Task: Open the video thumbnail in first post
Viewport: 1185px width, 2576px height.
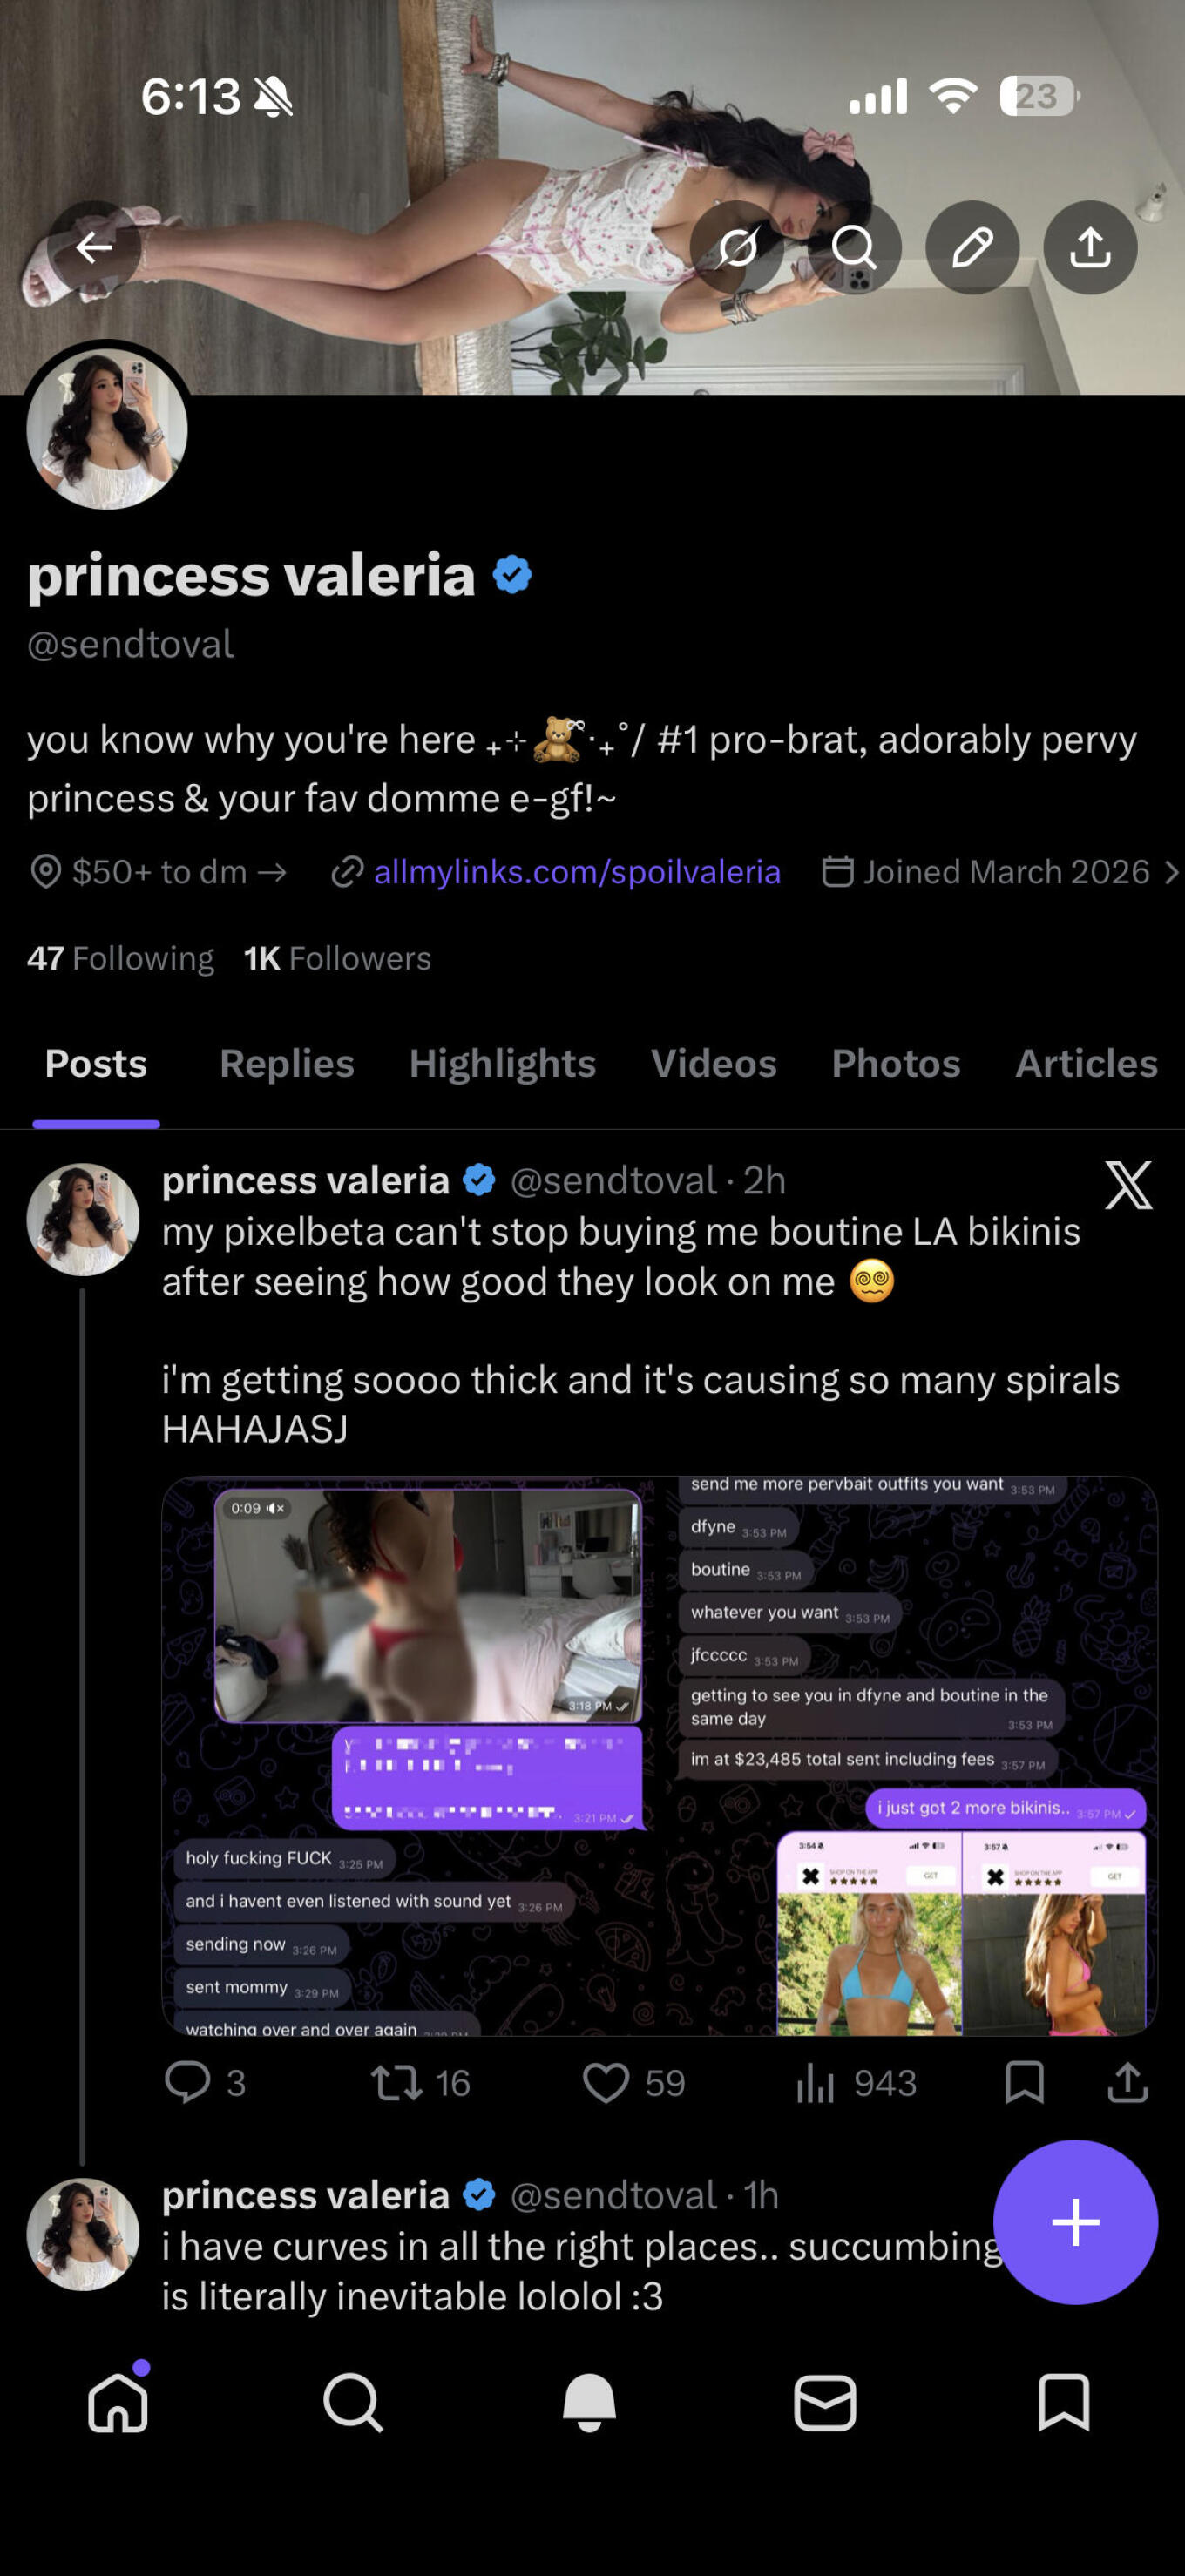Action: coord(428,1605)
